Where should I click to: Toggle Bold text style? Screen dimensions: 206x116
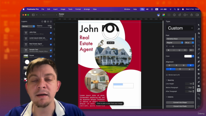point(169,50)
